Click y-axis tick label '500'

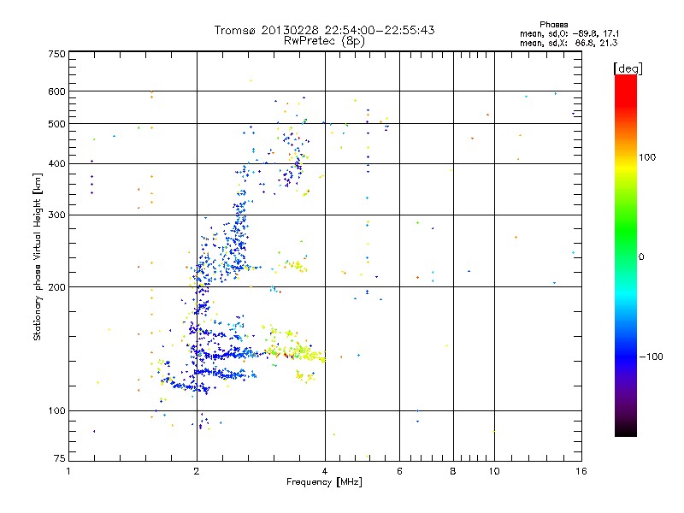[56, 124]
